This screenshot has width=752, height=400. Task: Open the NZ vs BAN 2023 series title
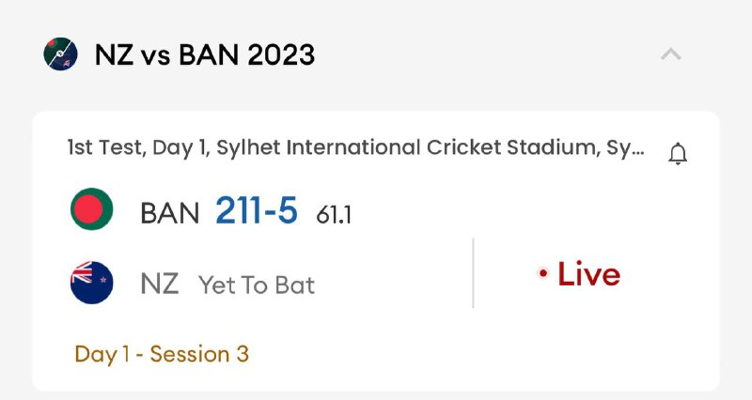pos(204,54)
